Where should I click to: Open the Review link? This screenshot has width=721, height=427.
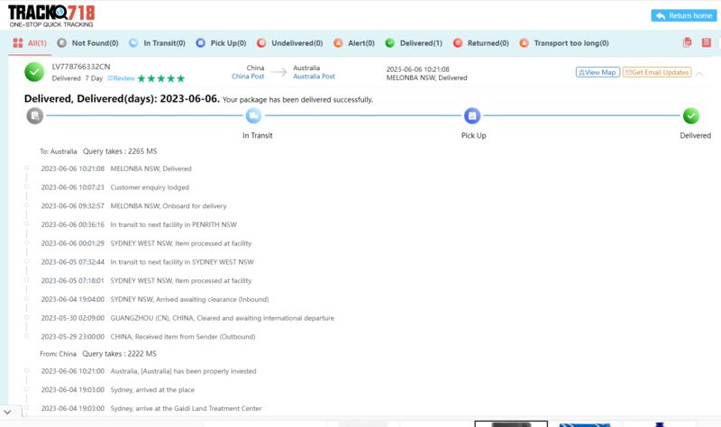(x=122, y=78)
